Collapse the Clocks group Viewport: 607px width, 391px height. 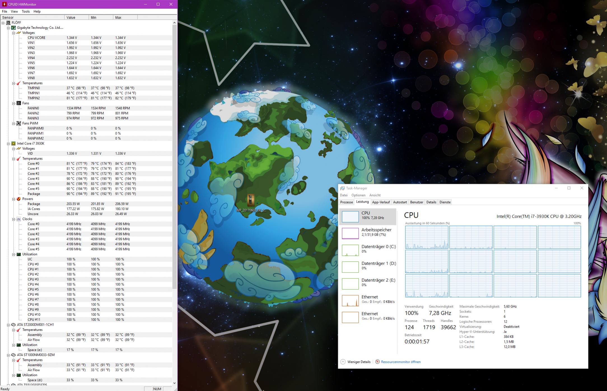(x=13, y=219)
